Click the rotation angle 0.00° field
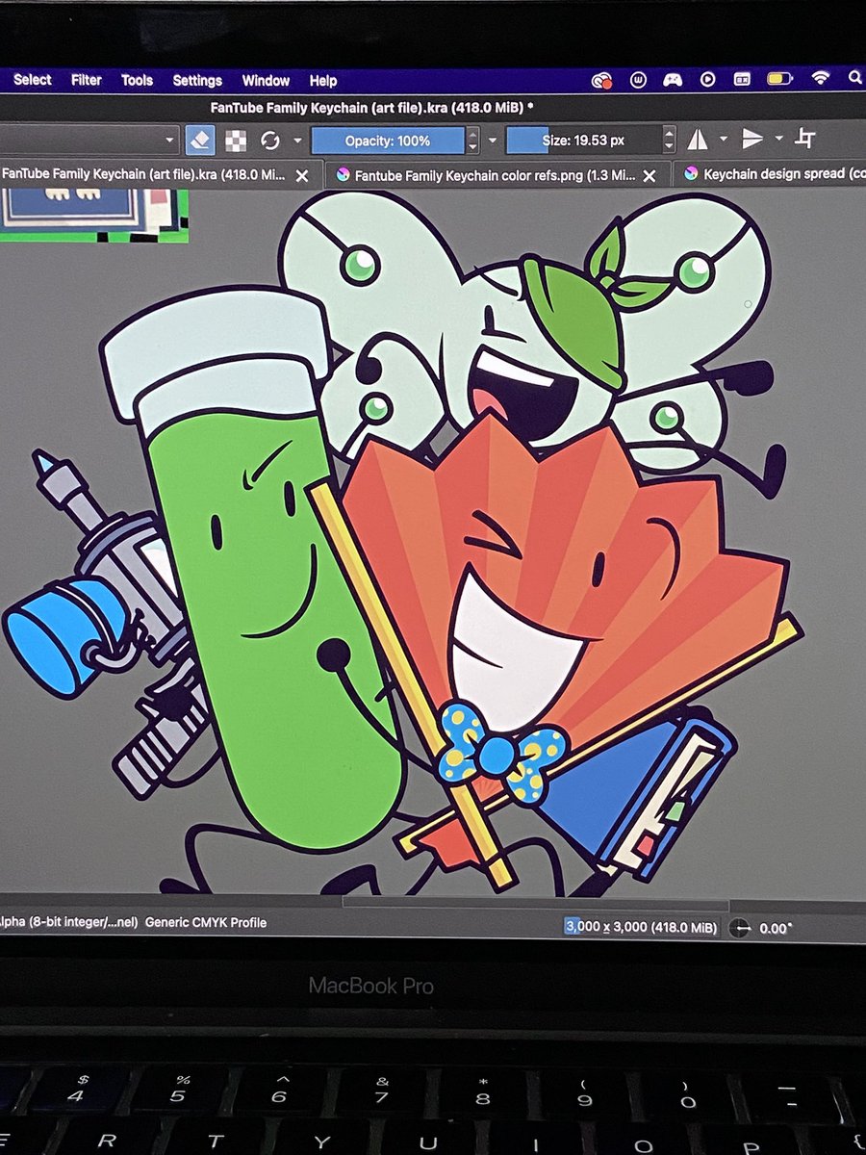Screen dimensions: 866x1155 pos(776,929)
